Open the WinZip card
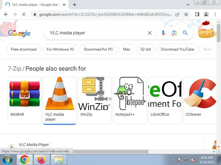221x165 pixels. (x=95, y=100)
